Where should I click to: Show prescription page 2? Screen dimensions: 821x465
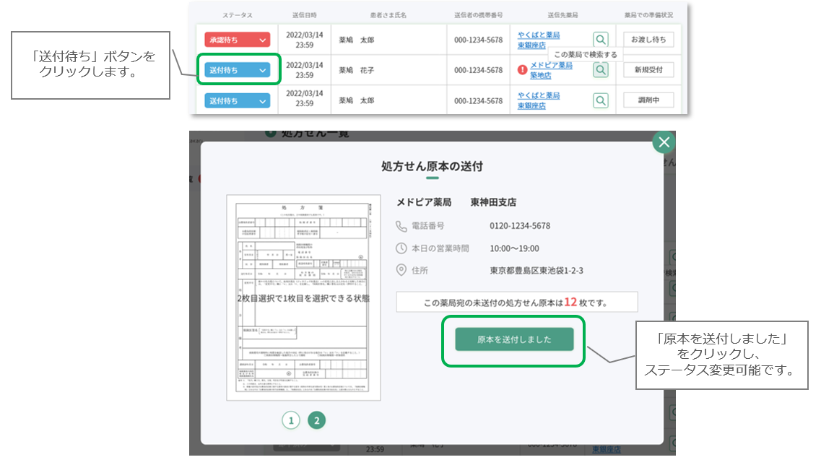(317, 420)
